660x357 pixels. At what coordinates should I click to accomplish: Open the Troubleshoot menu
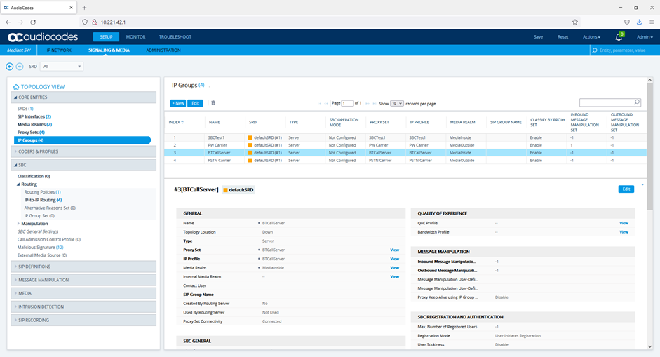[175, 37]
